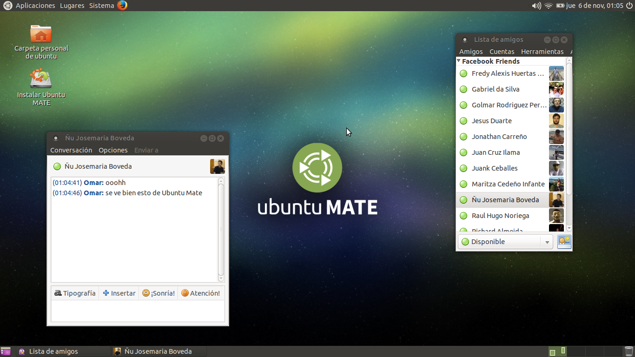This screenshot has width=635, height=357.
Task: Click Ñu Josemaria Boveda avatar in chat header
Action: coord(218,166)
